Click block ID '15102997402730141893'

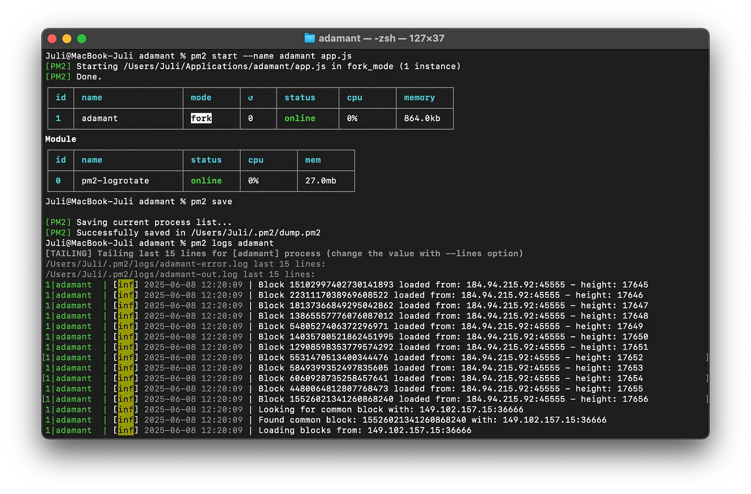pyautogui.click(x=342, y=285)
